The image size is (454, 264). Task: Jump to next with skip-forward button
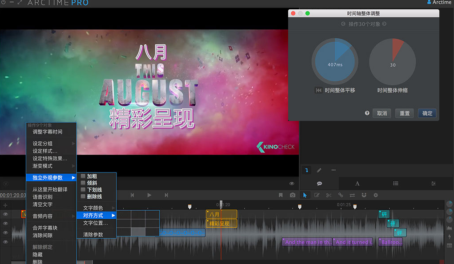click(166, 195)
